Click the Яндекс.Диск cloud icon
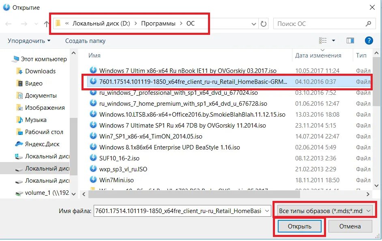Screen dimensions: 382x241 click(19, 144)
